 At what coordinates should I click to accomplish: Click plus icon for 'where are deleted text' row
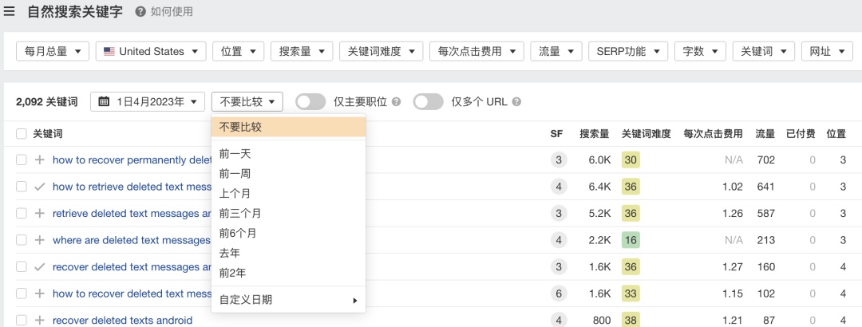point(39,240)
